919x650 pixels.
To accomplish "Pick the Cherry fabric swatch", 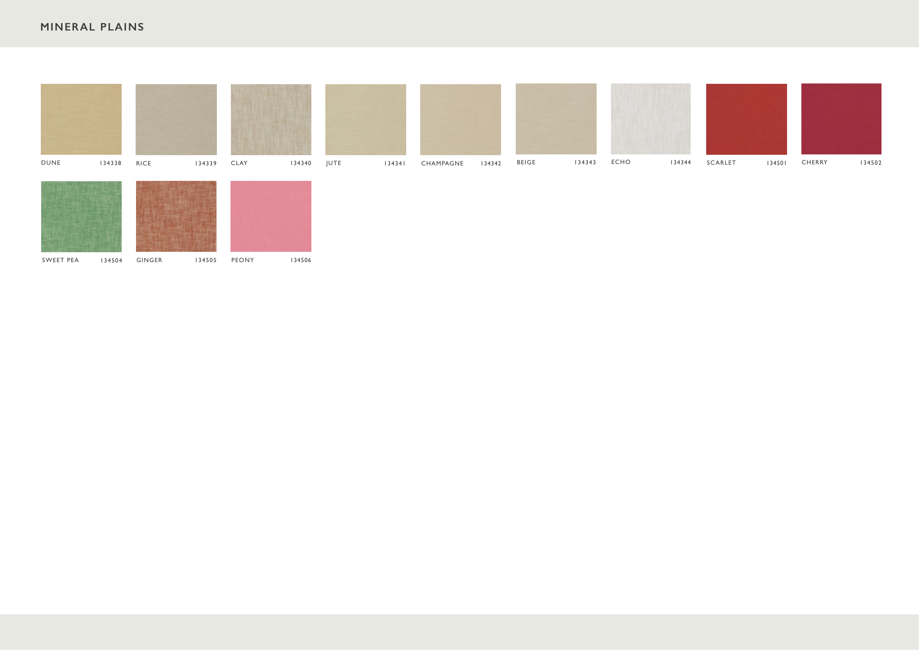I will click(841, 119).
